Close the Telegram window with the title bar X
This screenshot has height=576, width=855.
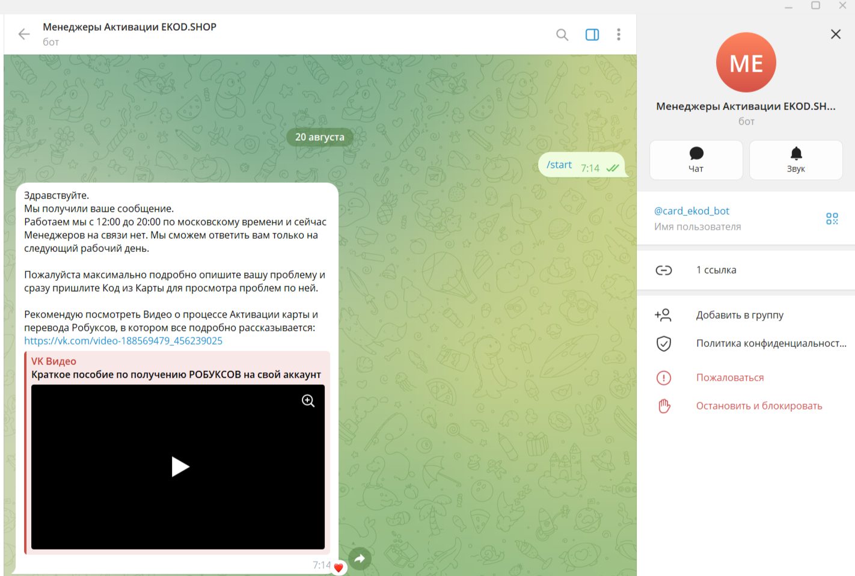(x=842, y=5)
